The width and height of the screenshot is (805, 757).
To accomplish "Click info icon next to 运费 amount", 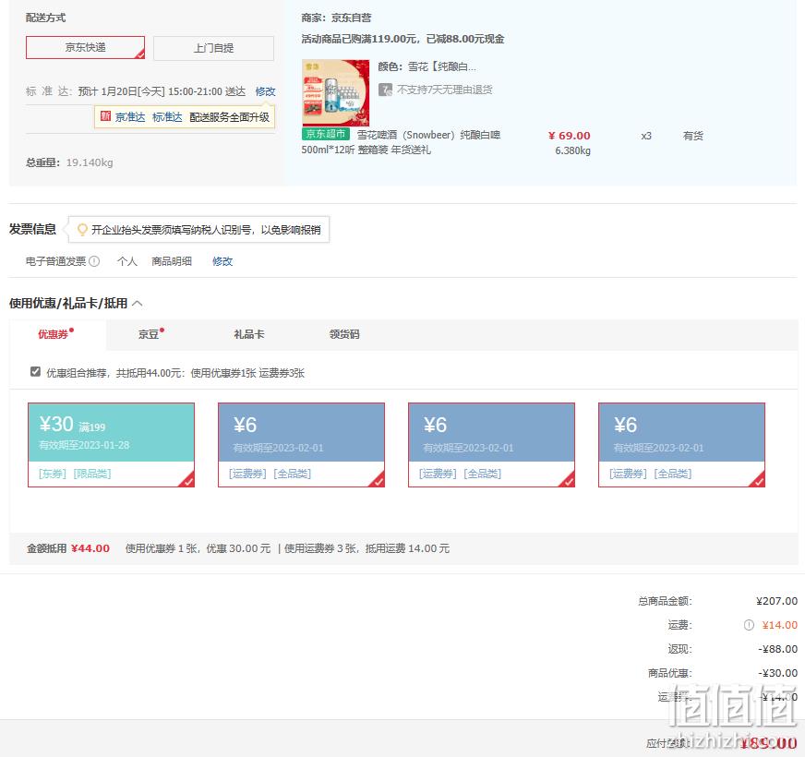I will click(x=749, y=625).
